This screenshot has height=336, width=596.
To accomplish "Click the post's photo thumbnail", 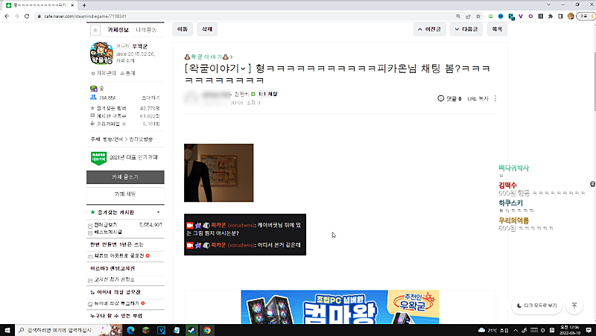I will (218, 173).
